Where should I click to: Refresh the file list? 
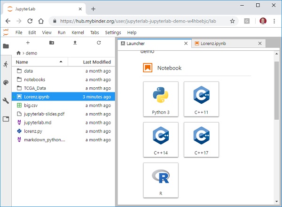tap(99, 43)
